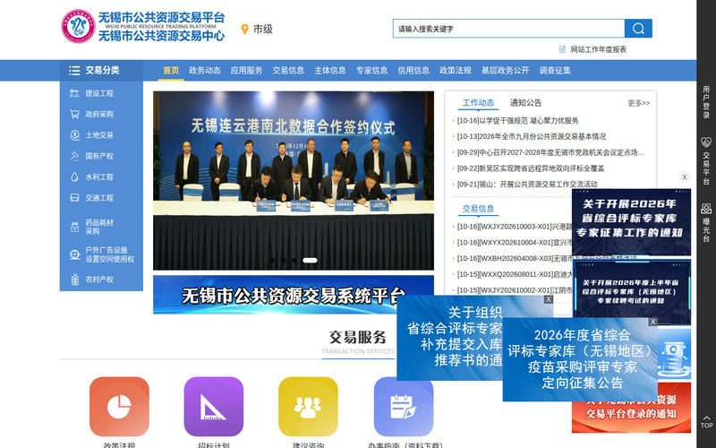Click the 水利工程 water drop icon

click(74, 177)
